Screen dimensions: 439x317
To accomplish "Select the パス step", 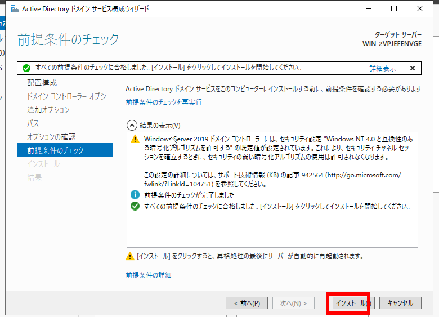I will (33, 123).
